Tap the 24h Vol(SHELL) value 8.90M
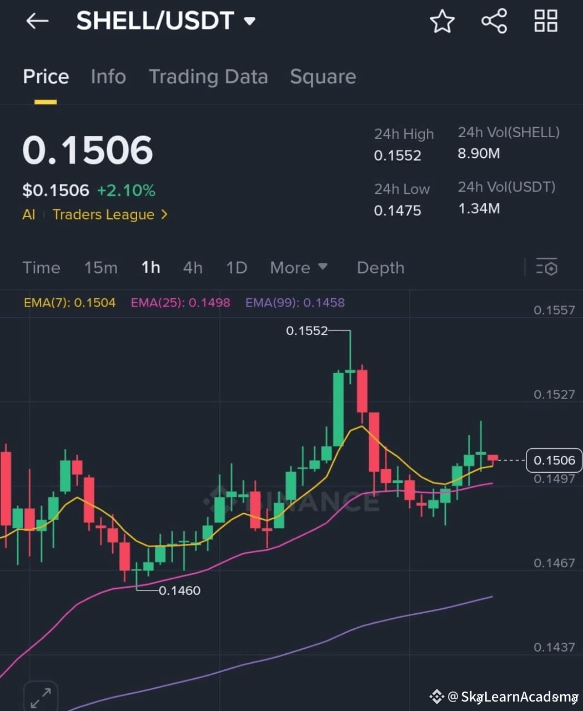 point(479,153)
